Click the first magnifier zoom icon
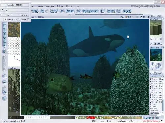Viewport: 165px width, 123px height. (x=84, y=11)
